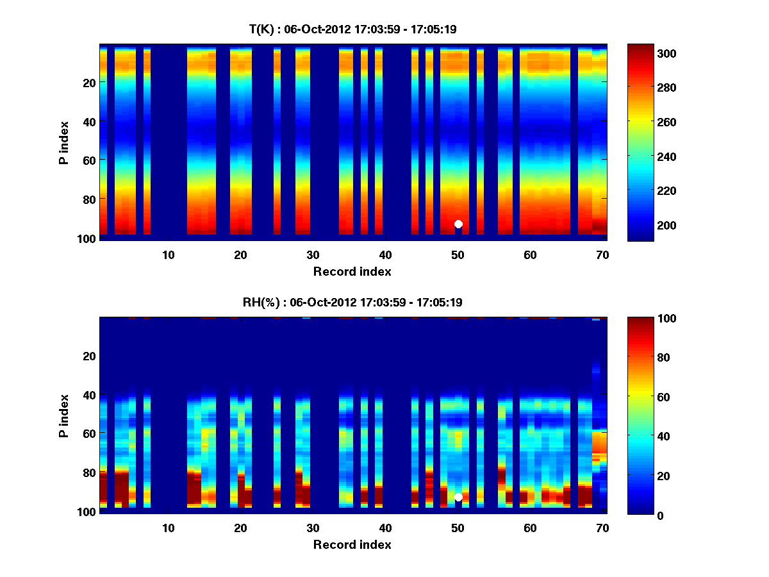Image resolution: width=769 pixels, height=577 pixels.
Task: Click y-axis tick 20 of the temperature plot
Action: 88,82
